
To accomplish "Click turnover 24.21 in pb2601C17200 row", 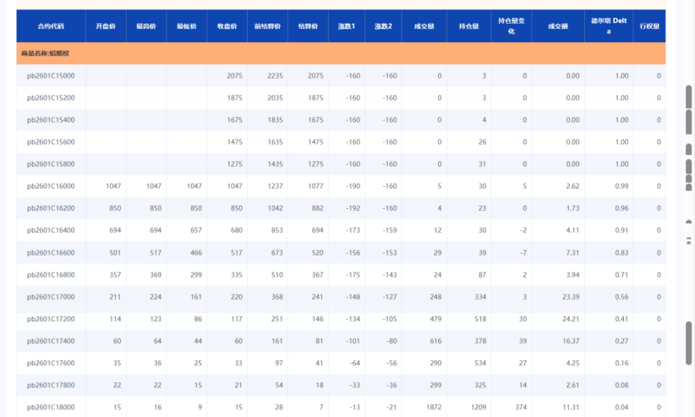I will [x=571, y=319].
